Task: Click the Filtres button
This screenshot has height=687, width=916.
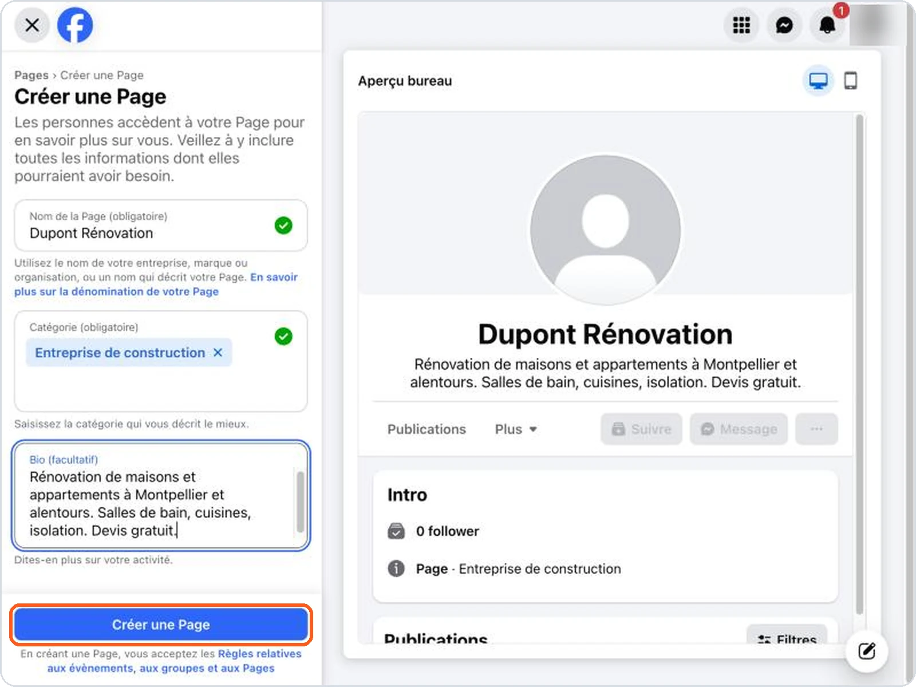Action: 787,635
